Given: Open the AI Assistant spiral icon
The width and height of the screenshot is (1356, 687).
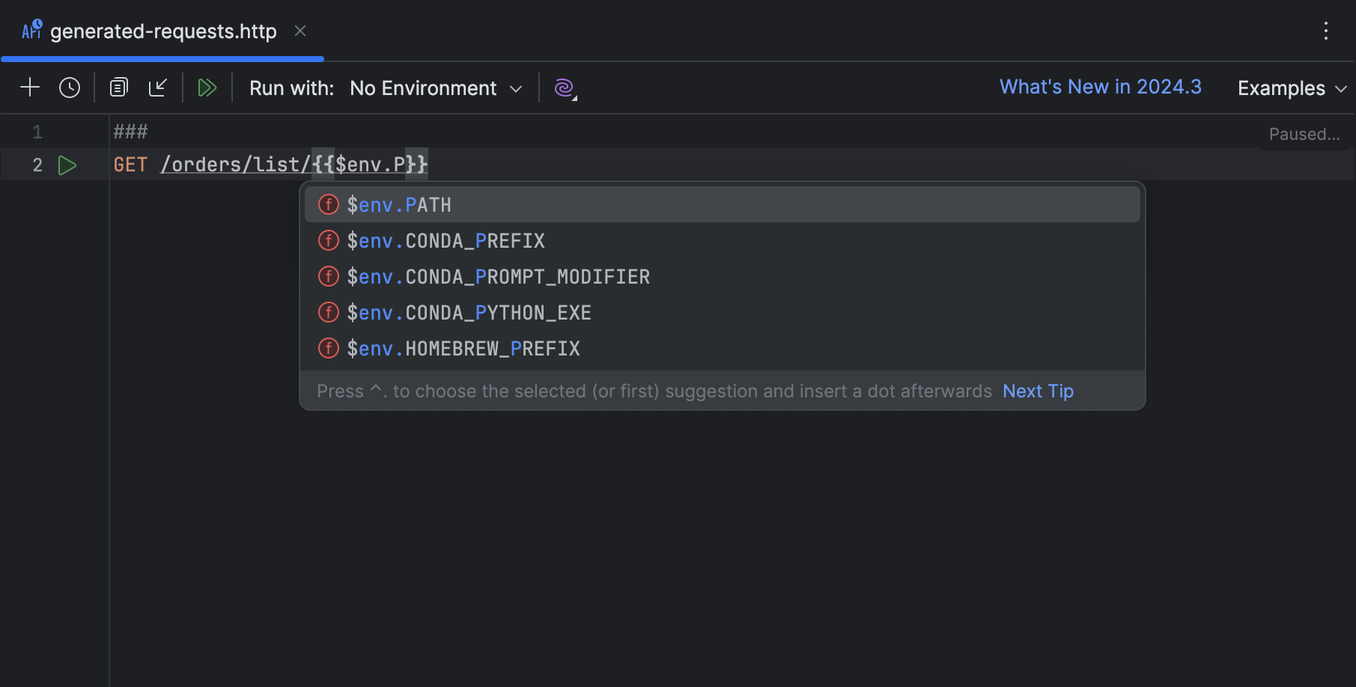Looking at the screenshot, I should (x=565, y=88).
